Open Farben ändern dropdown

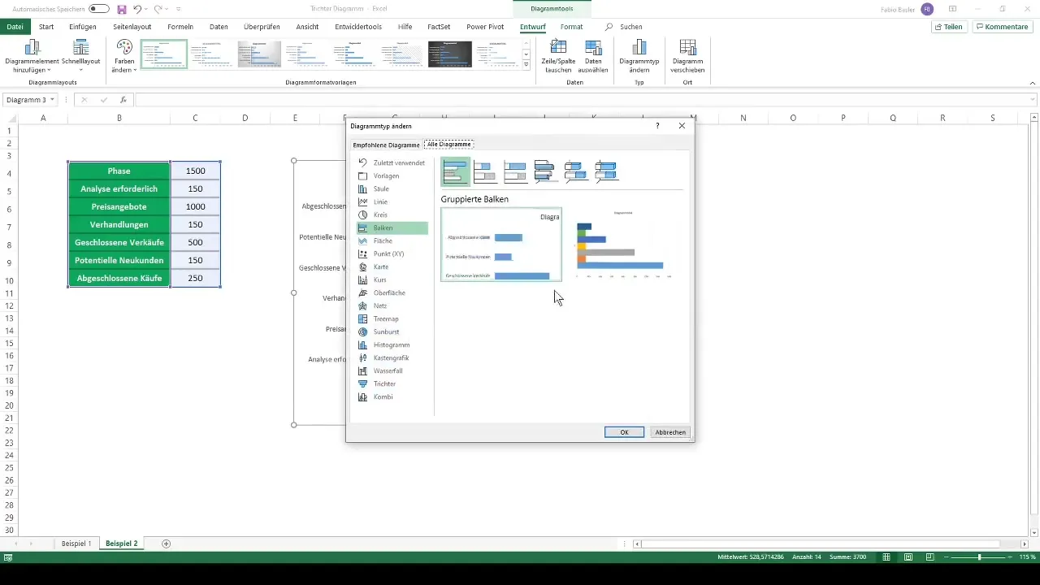point(123,56)
